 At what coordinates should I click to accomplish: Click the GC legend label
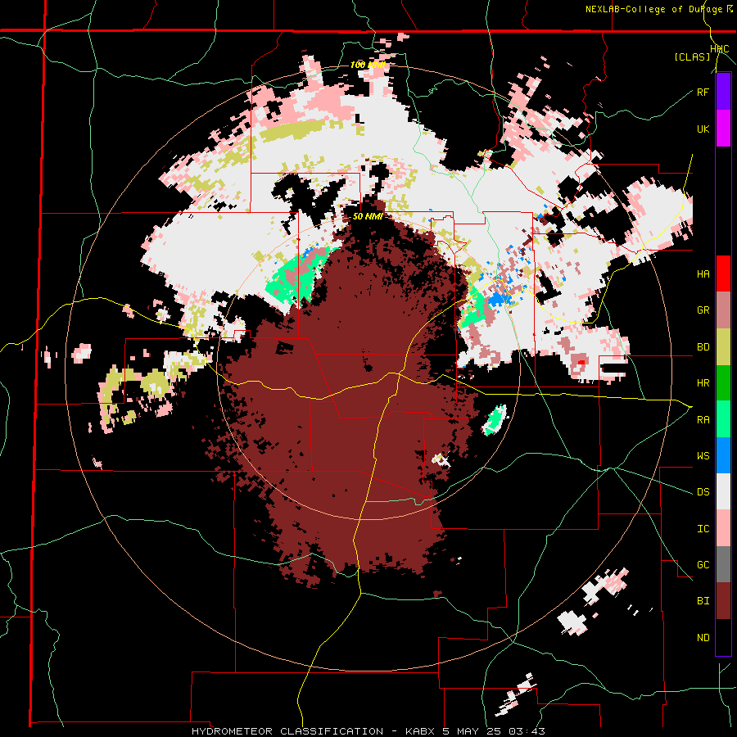703,564
